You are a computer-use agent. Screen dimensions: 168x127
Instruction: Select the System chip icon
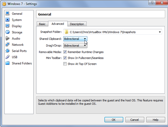7,20
